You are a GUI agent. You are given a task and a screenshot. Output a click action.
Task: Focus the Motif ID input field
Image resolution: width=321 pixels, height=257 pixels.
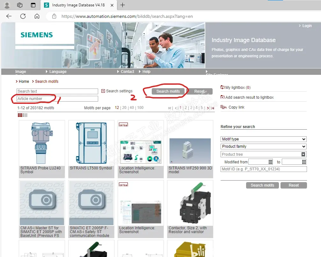(x=264, y=169)
